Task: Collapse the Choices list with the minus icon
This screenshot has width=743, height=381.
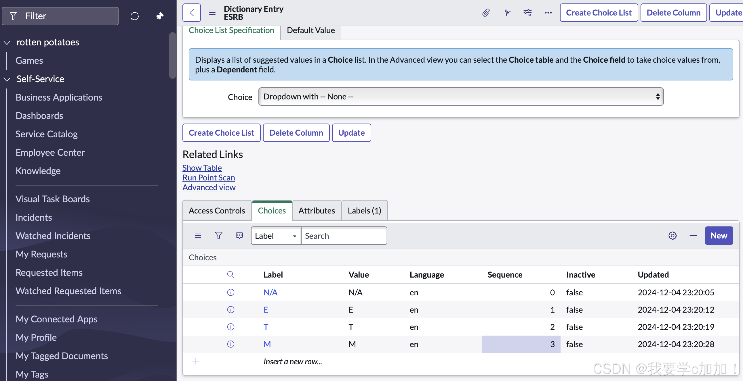Action: tap(693, 236)
